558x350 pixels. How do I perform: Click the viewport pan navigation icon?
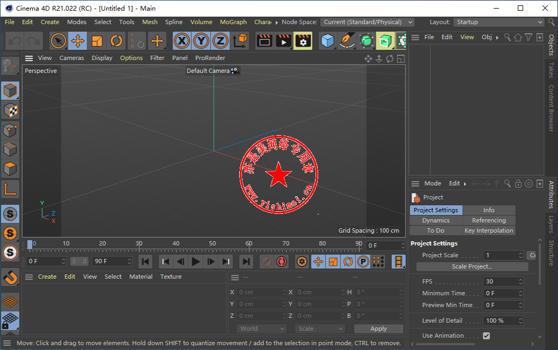tap(368, 58)
